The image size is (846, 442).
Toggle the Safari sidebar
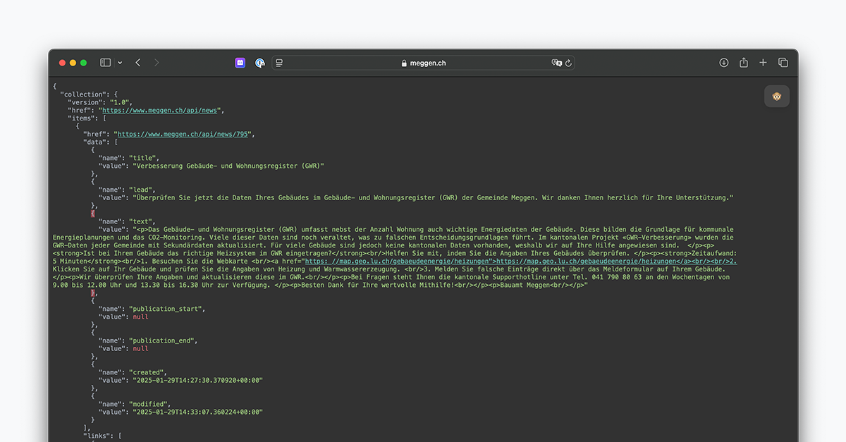coord(105,63)
